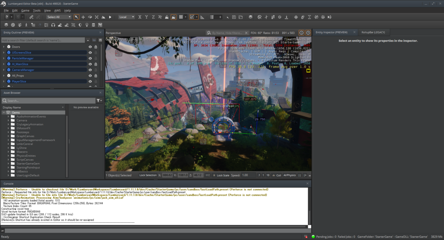
Task: Click the download-to-ground arrow icon in toolbar
Action: tap(287, 17)
